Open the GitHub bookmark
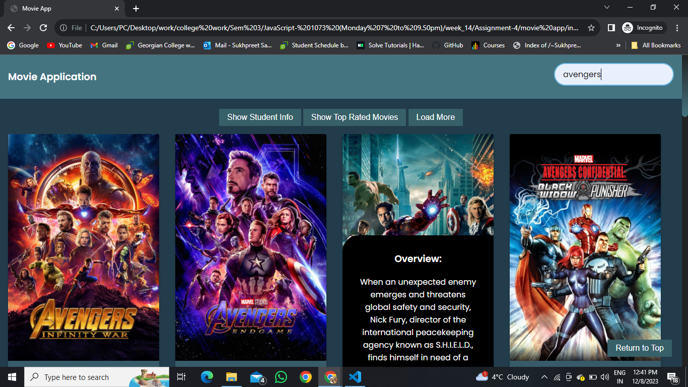 (448, 45)
